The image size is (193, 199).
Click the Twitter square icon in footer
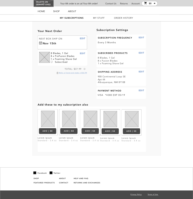click(51, 173)
